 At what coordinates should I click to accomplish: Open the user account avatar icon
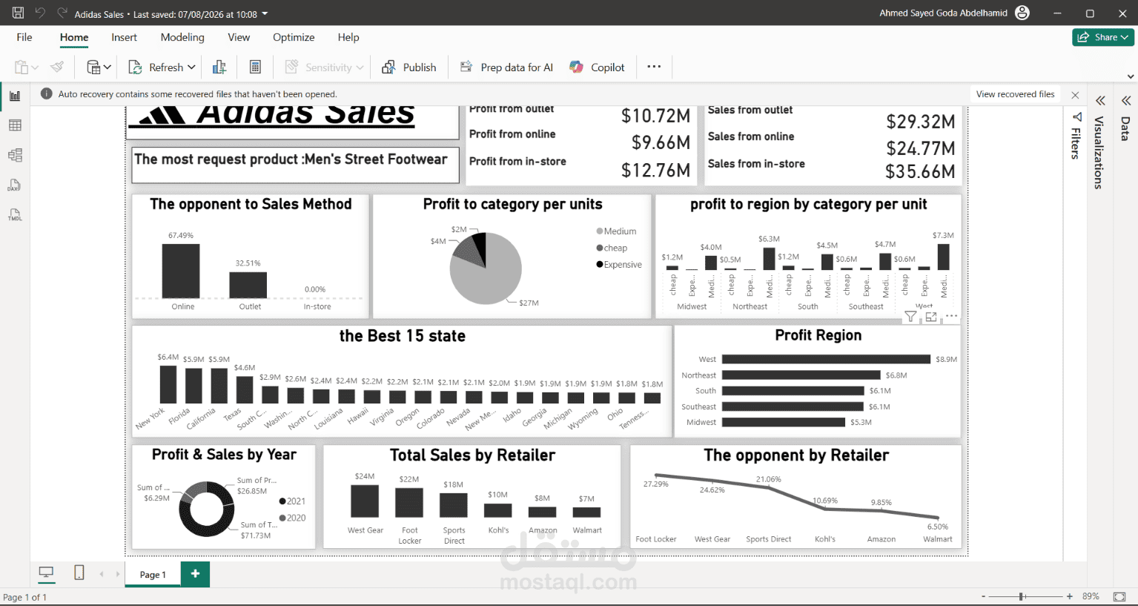click(x=1022, y=13)
